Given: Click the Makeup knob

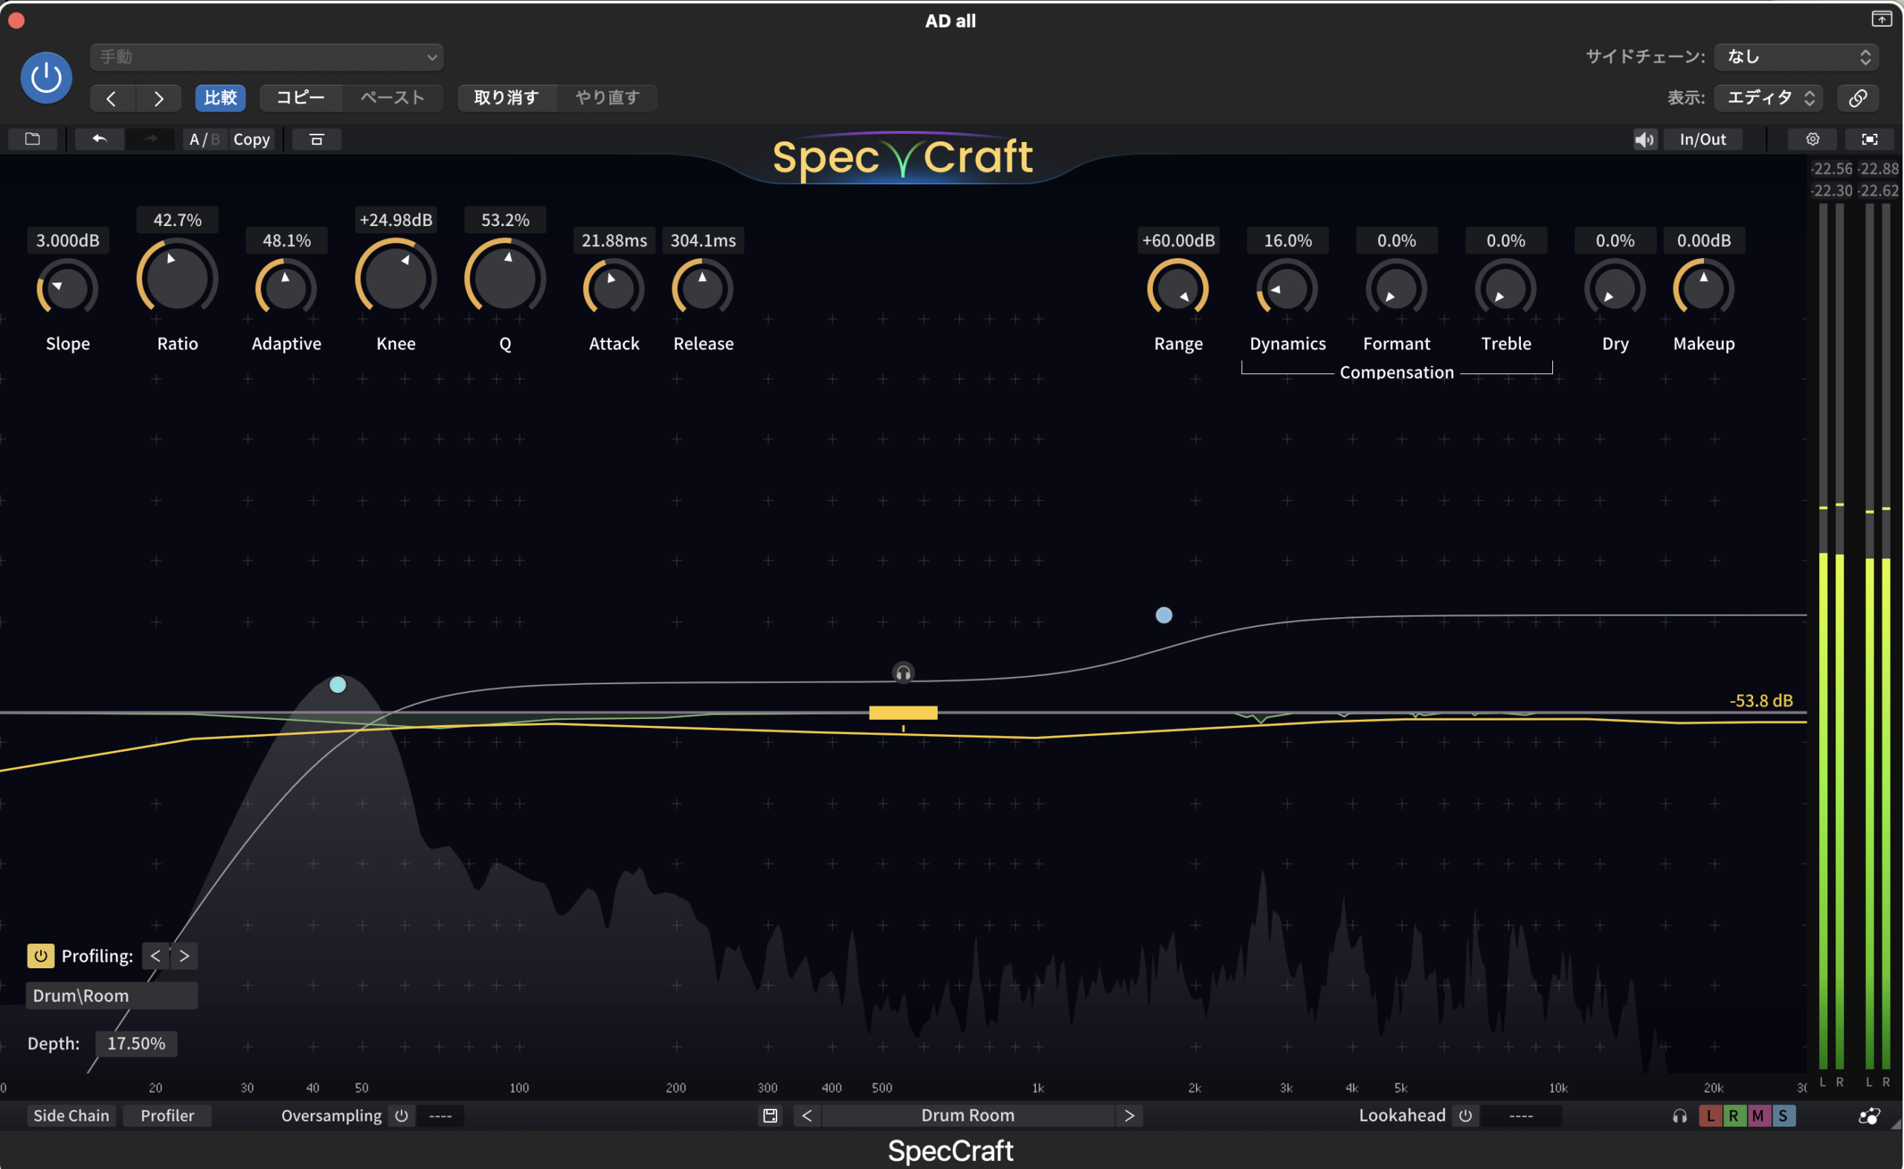Looking at the screenshot, I should (1704, 288).
